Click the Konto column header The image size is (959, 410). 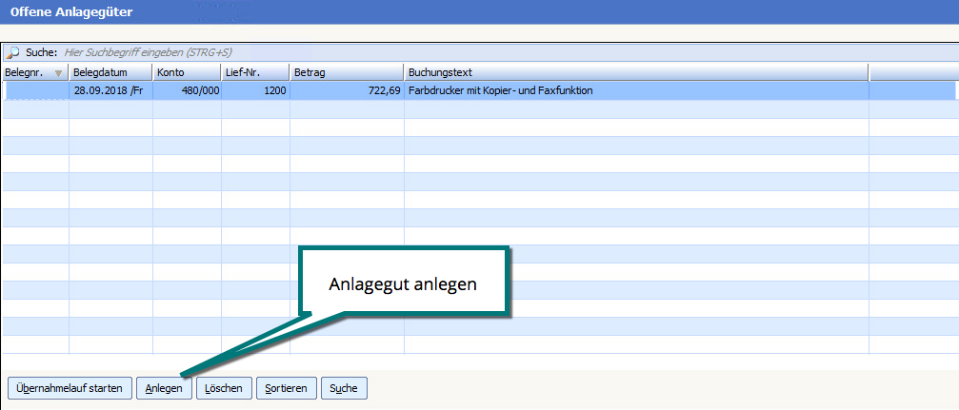tap(186, 72)
